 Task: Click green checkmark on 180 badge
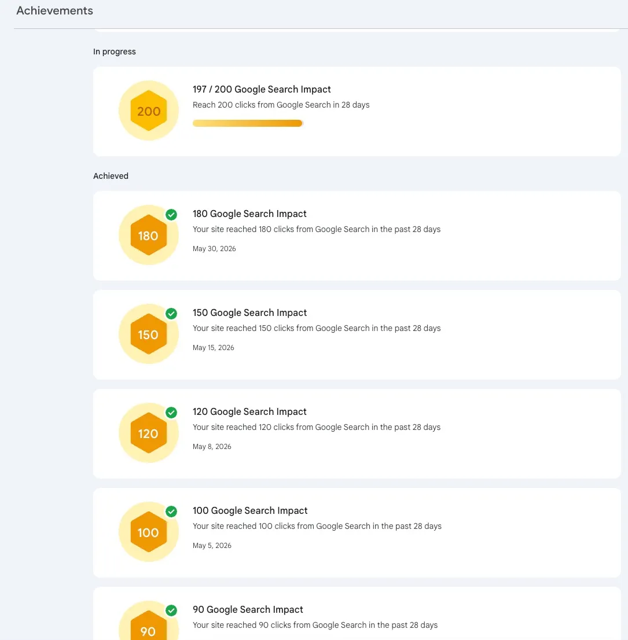171,214
